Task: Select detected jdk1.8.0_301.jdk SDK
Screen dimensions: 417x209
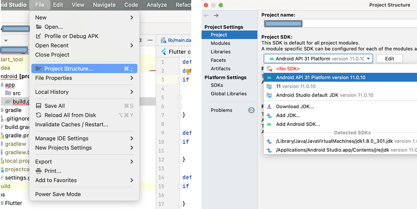Action: point(341,141)
